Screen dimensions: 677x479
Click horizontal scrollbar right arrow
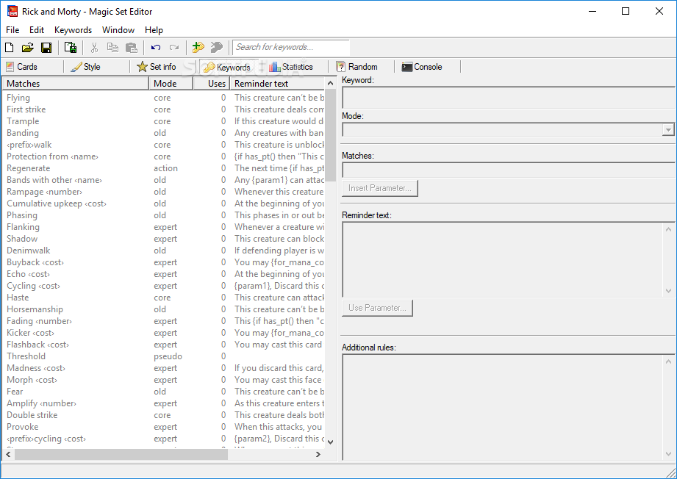point(318,455)
